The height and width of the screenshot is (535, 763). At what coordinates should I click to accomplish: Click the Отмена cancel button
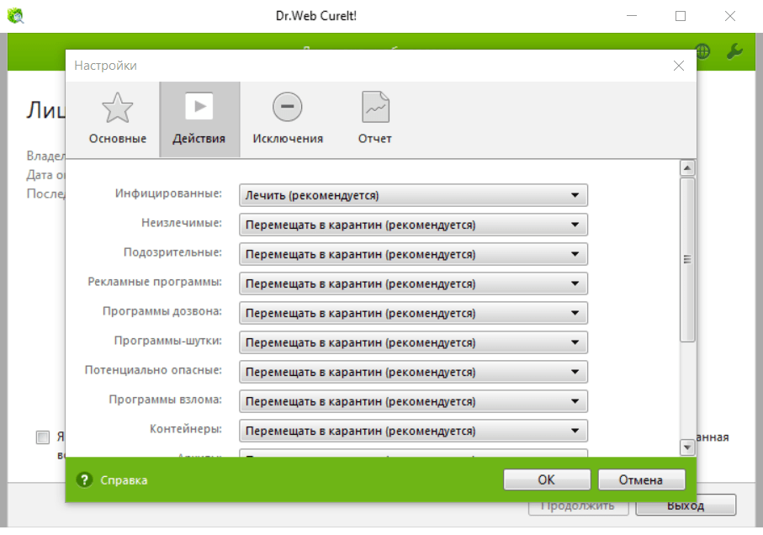[641, 479]
